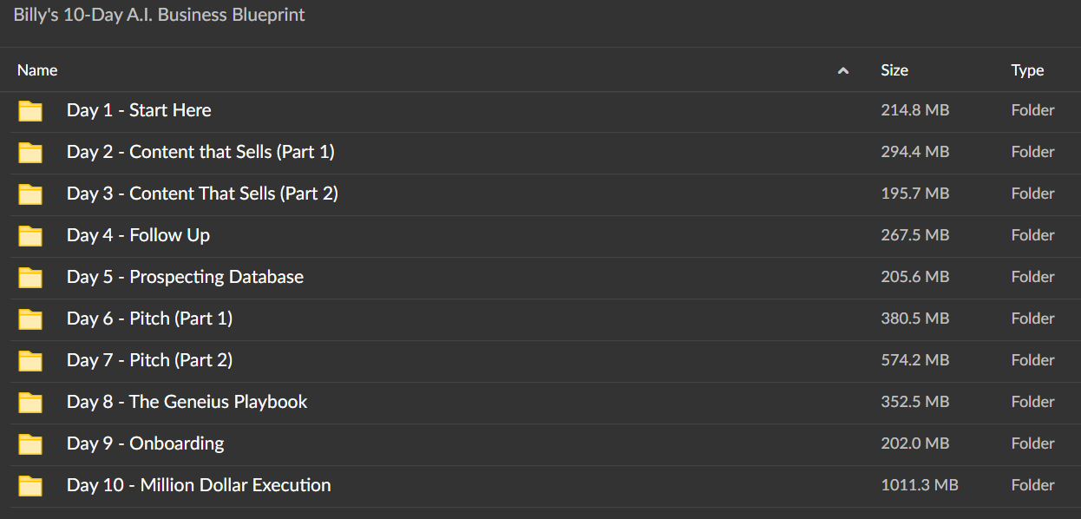Open Day 10 - Million Dollar Execution folder

coord(199,485)
